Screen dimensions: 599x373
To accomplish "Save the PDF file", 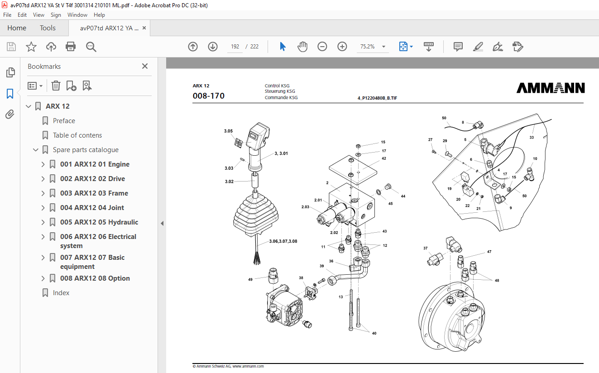I will (11, 47).
